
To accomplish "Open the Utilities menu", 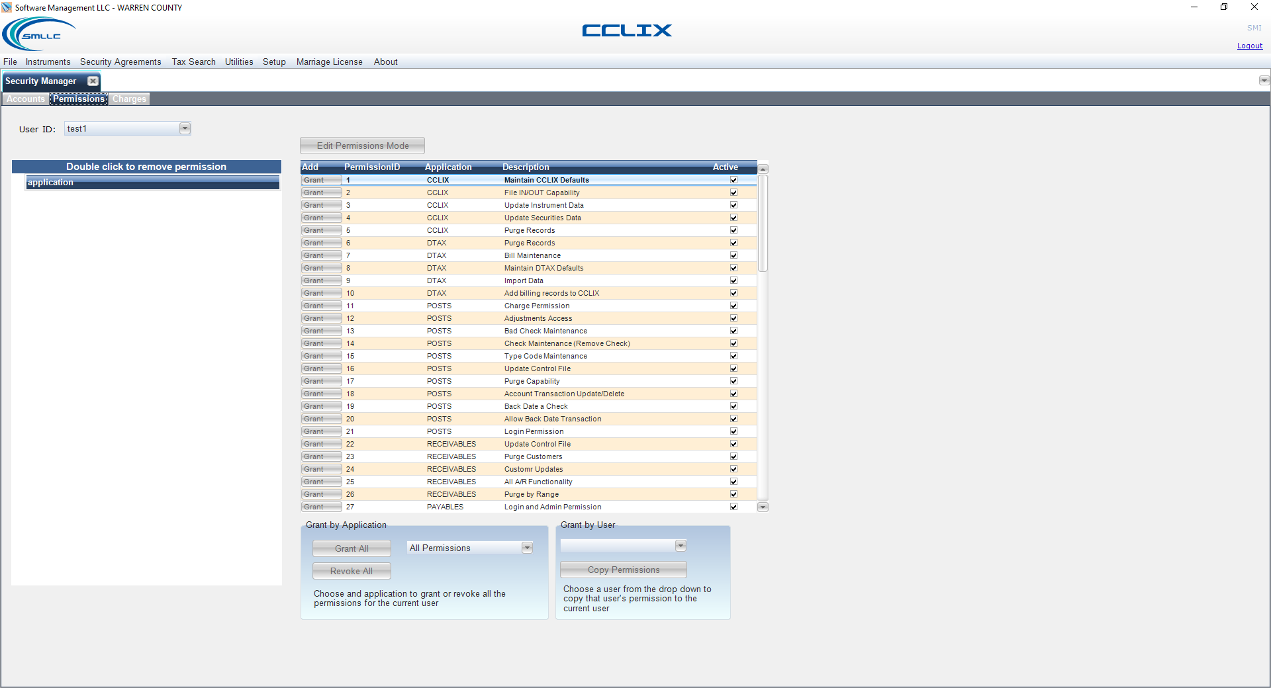I will 239,62.
